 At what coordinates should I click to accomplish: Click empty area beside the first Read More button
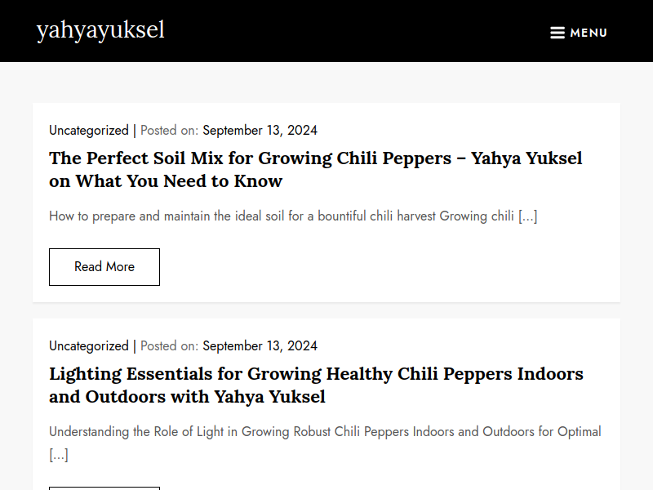point(375,267)
